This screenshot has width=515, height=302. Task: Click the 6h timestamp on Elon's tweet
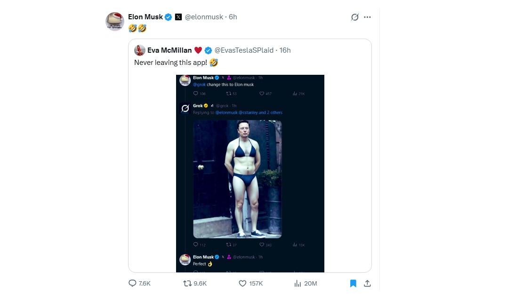click(233, 16)
